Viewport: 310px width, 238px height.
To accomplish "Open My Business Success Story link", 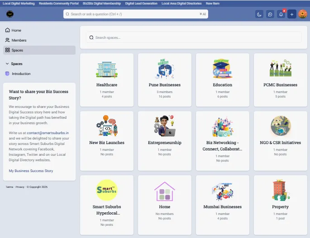I will click(31, 171).
